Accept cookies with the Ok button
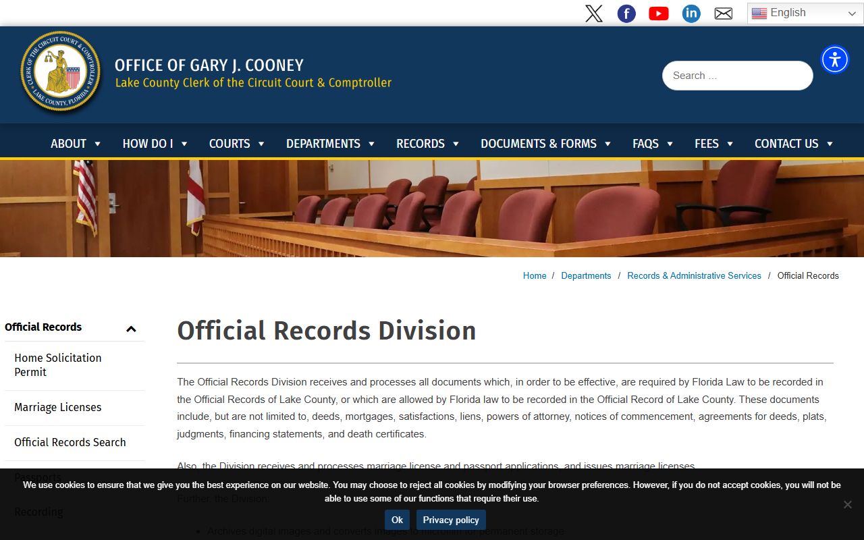This screenshot has height=540, width=864. pos(397,520)
